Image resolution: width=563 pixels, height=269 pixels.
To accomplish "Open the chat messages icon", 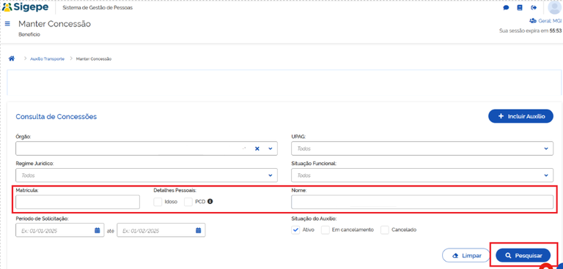I will [506, 7].
